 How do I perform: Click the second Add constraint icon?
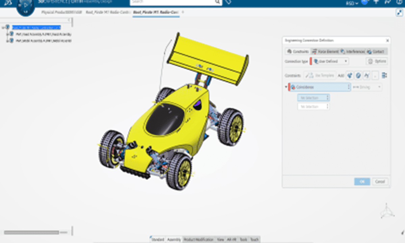tap(358, 75)
